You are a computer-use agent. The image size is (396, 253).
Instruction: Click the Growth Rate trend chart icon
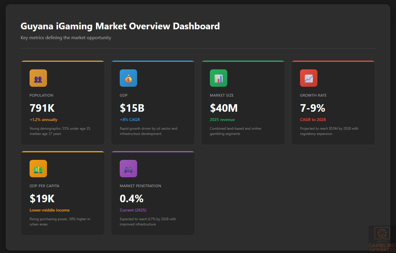(x=309, y=78)
